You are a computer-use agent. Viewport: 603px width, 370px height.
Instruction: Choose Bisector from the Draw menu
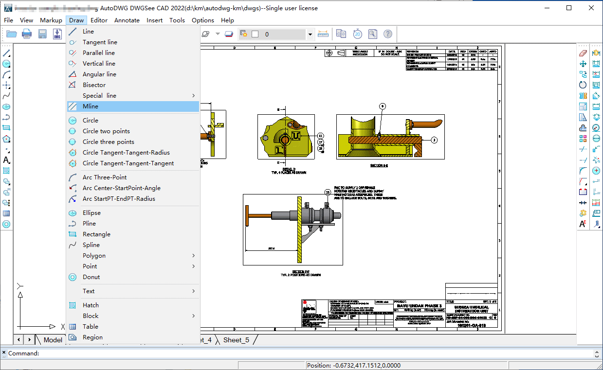pyautogui.click(x=133, y=85)
